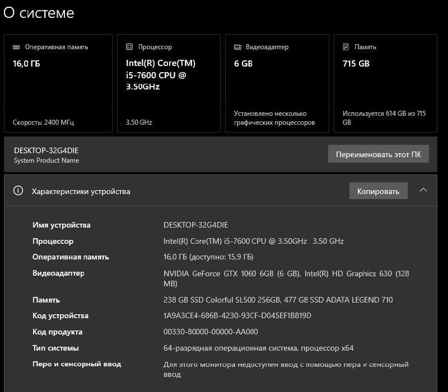This screenshot has height=392, width=448.
Task: Click Используется 614 GB из 715 GB text
Action: (x=384, y=118)
